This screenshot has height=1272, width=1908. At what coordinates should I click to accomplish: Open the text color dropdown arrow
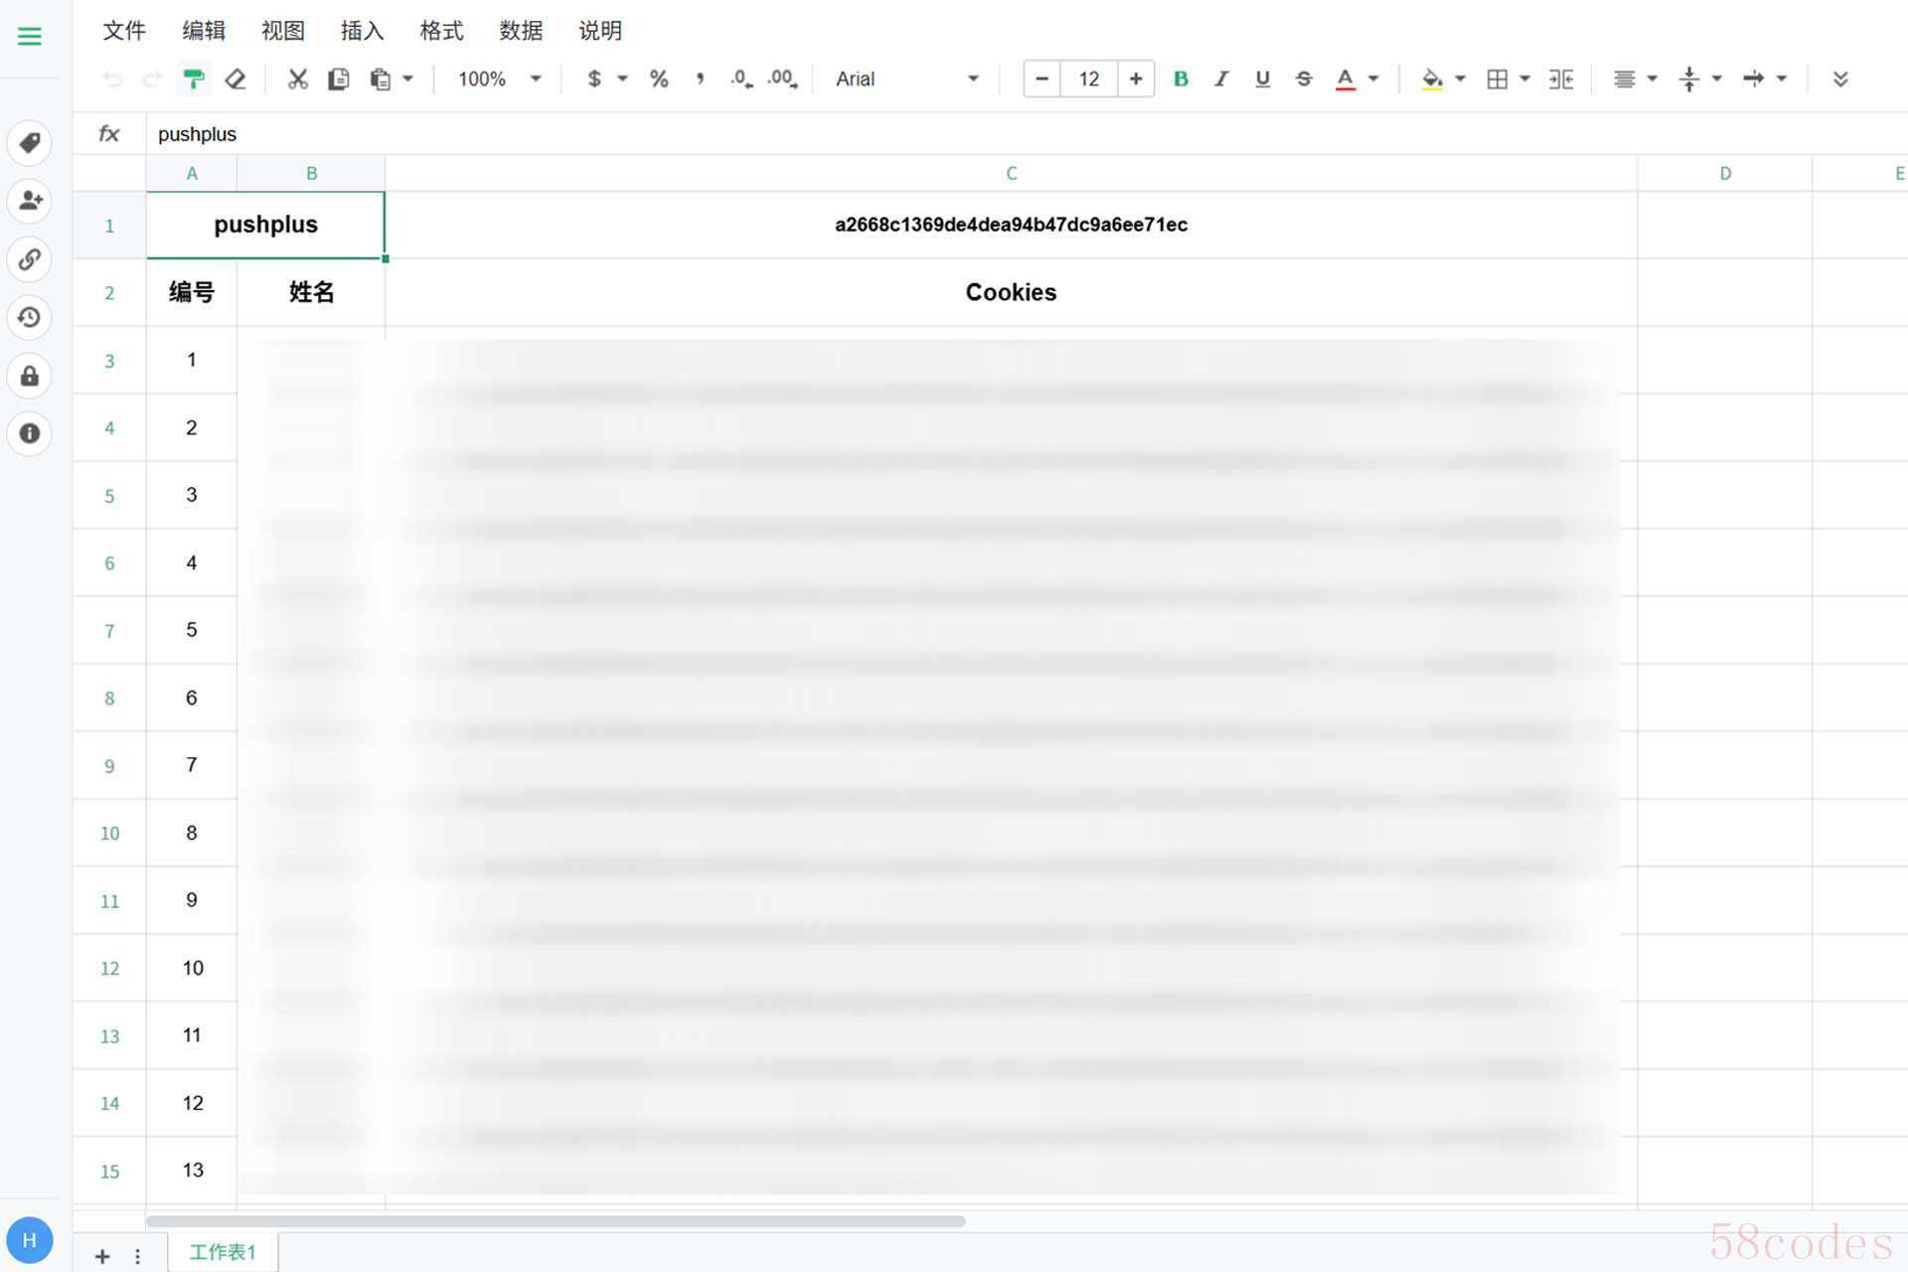1373,79
